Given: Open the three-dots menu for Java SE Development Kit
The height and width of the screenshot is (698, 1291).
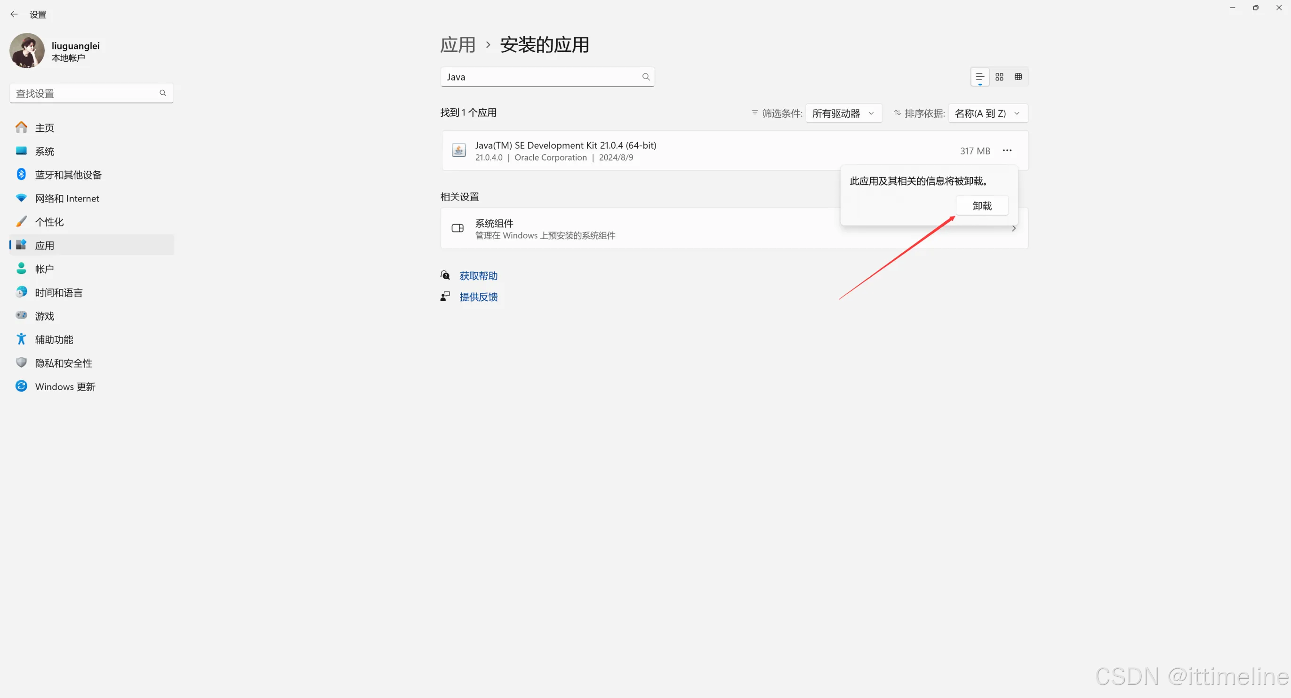Looking at the screenshot, I should [x=1007, y=150].
